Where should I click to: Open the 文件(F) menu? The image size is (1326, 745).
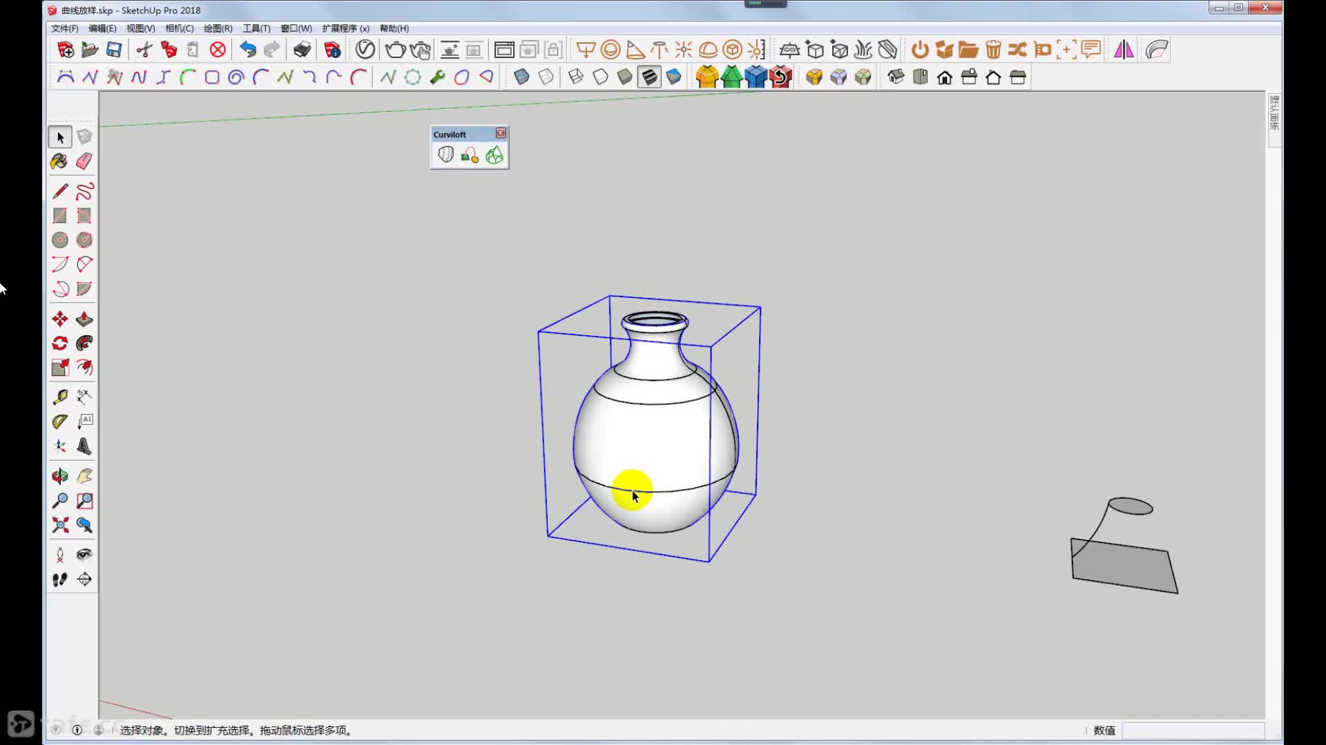tap(64, 28)
